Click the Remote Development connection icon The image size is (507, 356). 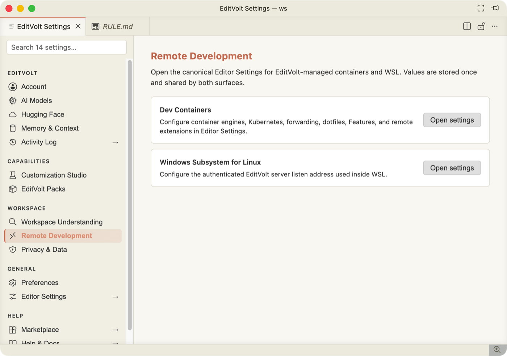pyautogui.click(x=13, y=236)
